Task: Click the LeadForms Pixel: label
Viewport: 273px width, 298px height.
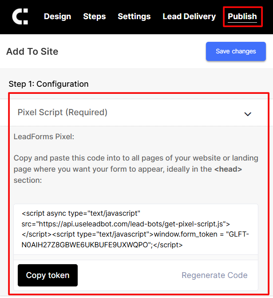Action: click(x=44, y=137)
